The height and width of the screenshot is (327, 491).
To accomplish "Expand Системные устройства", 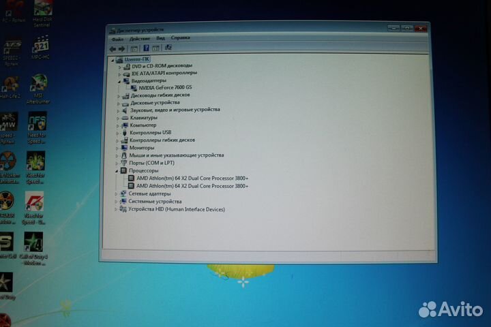I will (116, 202).
